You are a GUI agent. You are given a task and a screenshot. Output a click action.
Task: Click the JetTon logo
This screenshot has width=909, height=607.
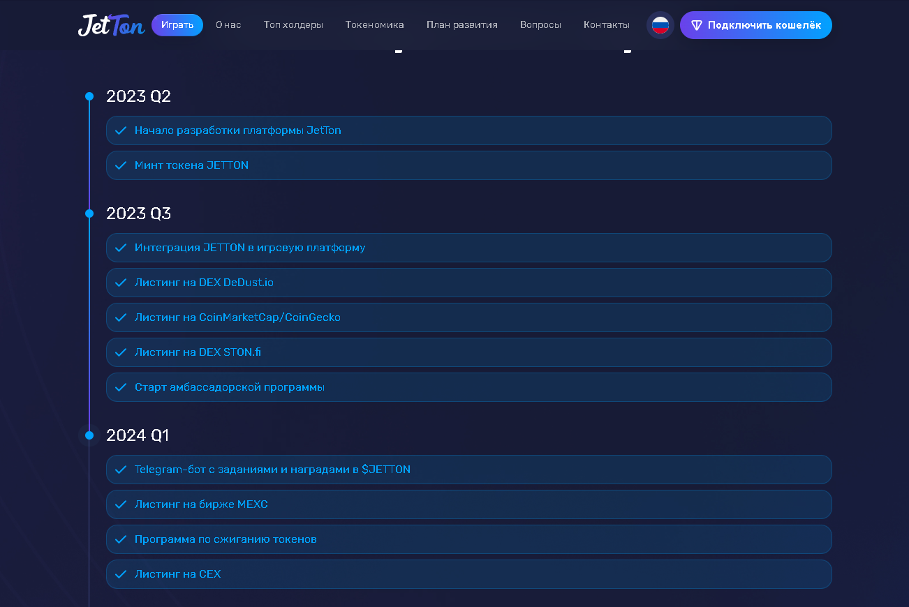point(112,25)
